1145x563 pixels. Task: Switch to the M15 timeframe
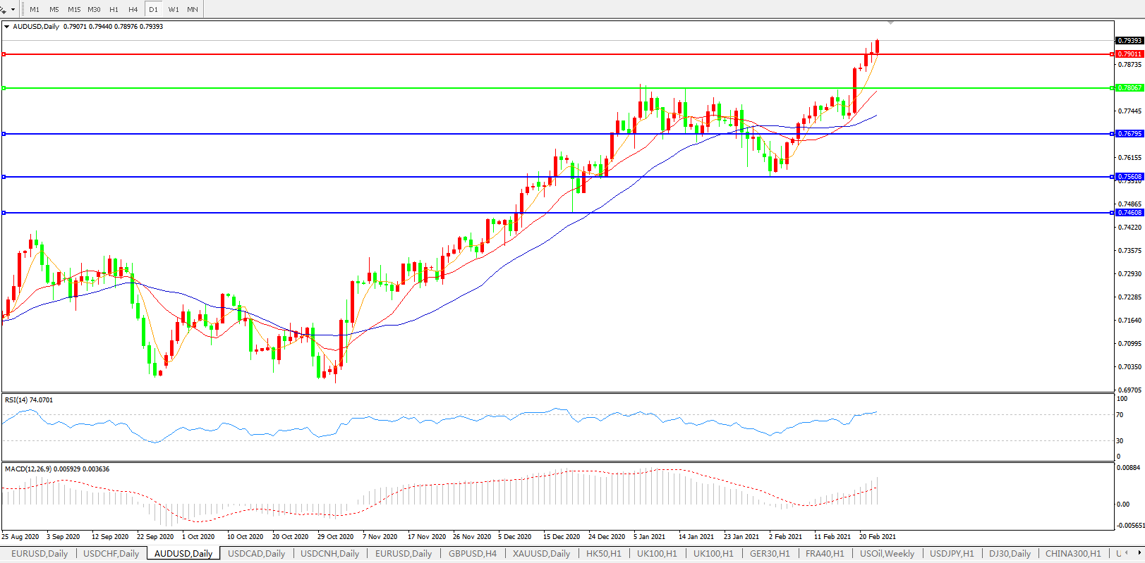pos(74,9)
